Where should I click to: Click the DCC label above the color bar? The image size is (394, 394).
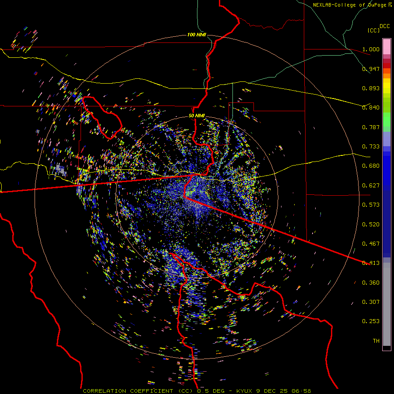[x=384, y=26]
